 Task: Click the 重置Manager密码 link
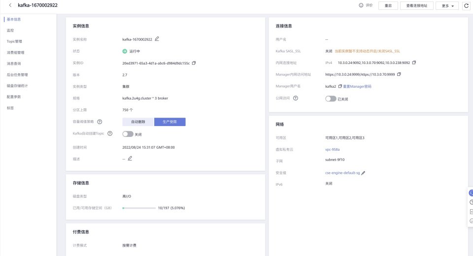tap(357, 86)
